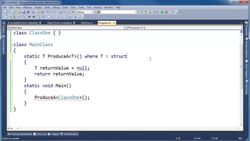Open the find combo box dropdown arrow
The width and height of the screenshot is (250, 141).
136,12
